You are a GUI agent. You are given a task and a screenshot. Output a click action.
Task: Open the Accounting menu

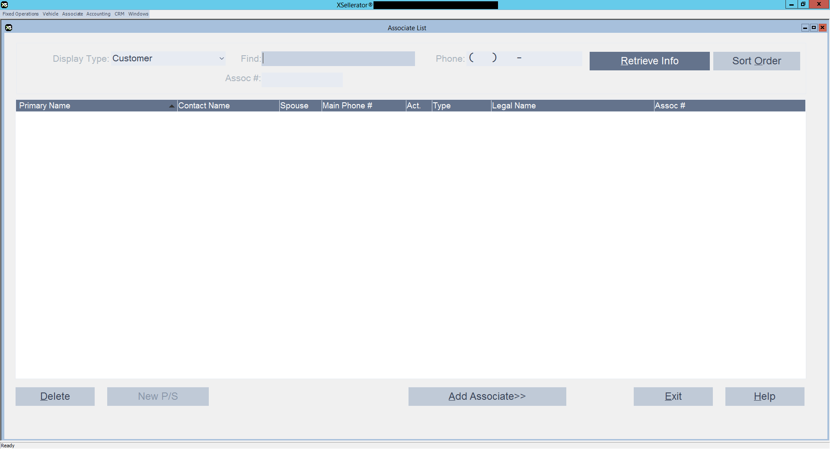click(x=98, y=14)
